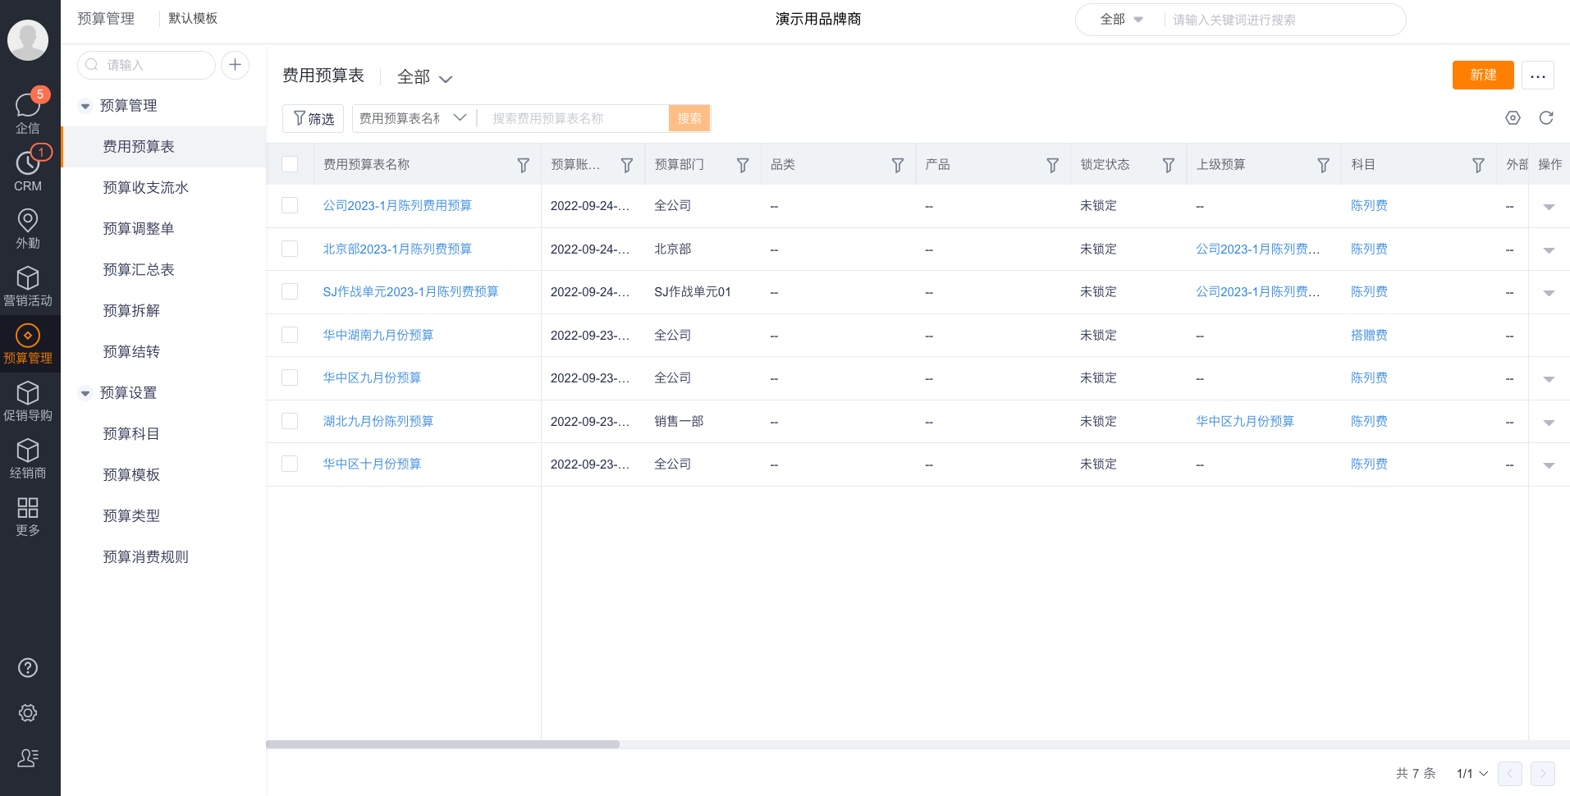Click the help question mark icon
Image resolution: width=1570 pixels, height=796 pixels.
coord(28,668)
